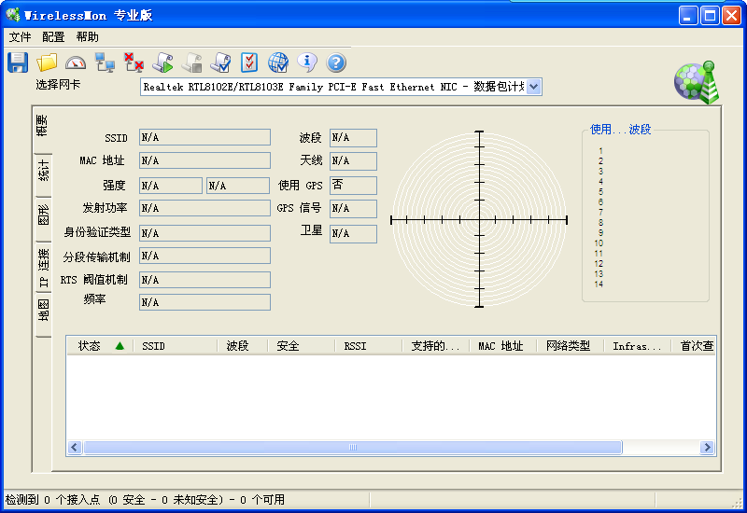This screenshot has height=513, width=747.
Task: Open the yellow folder icon in toolbar
Action: (47, 62)
